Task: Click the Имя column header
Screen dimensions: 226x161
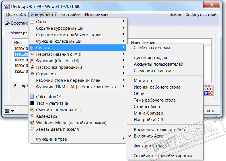Action: point(20,42)
